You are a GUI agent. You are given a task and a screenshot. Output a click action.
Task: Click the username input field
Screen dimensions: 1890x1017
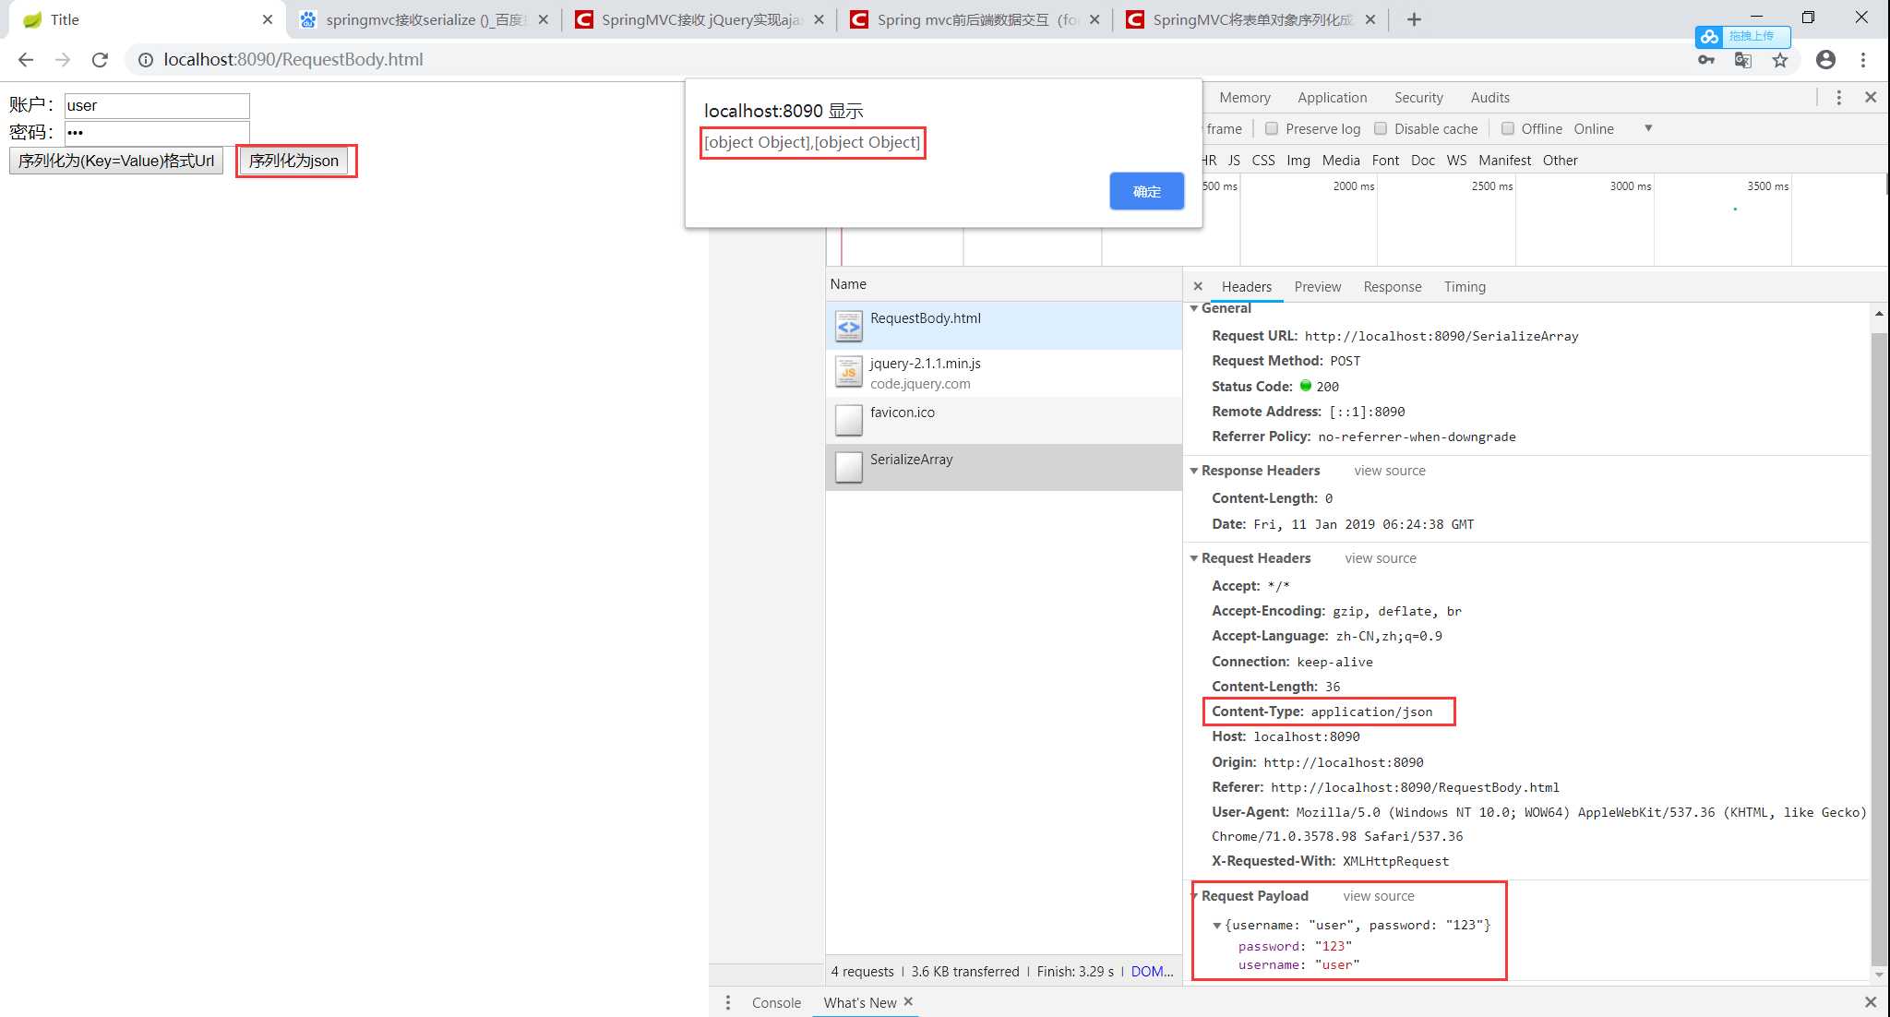[x=155, y=104]
